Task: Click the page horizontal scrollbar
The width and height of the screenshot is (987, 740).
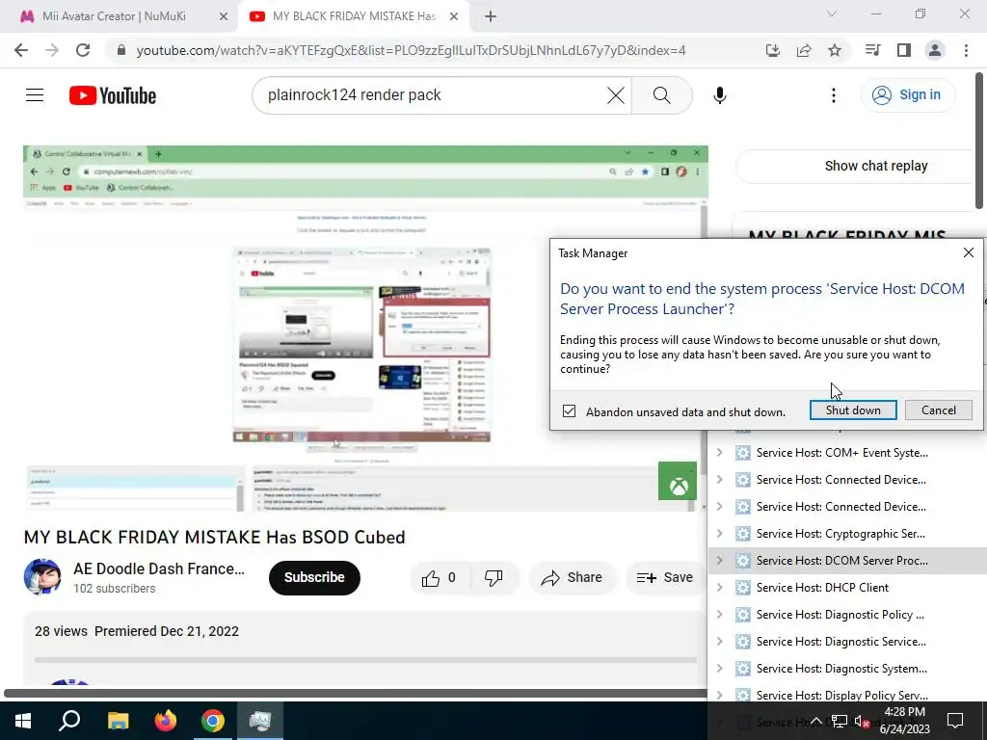Action: click(356, 694)
